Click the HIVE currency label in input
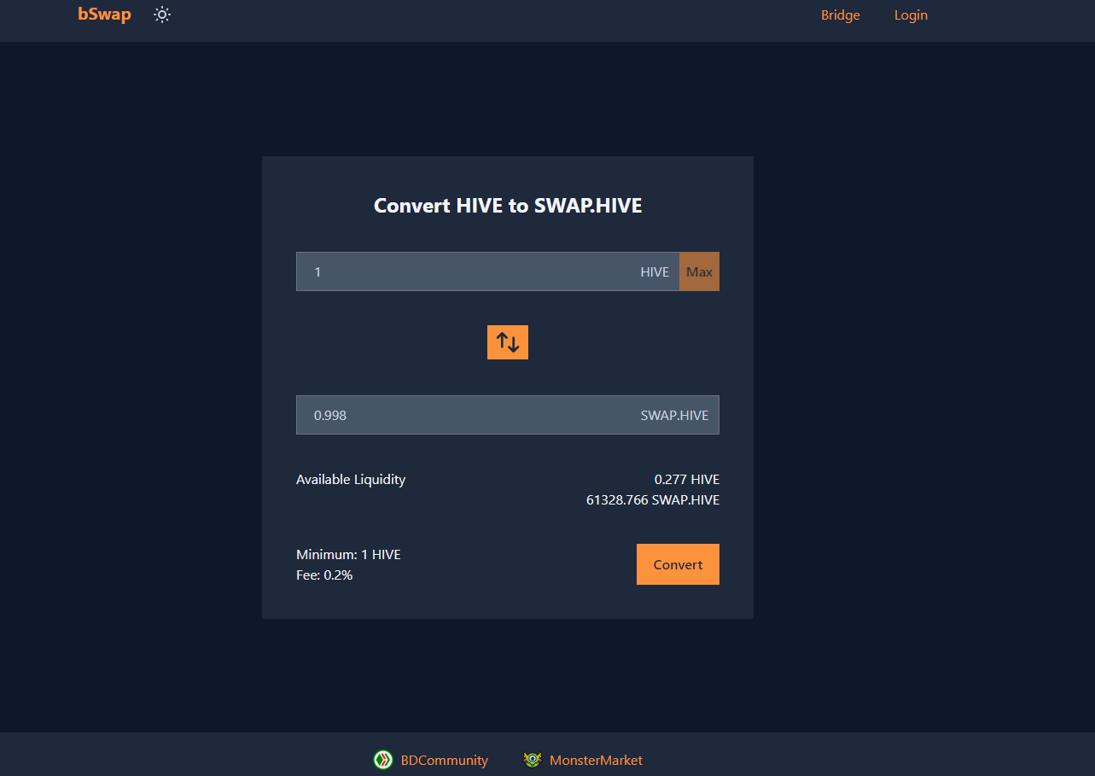This screenshot has width=1095, height=776. [x=655, y=271]
